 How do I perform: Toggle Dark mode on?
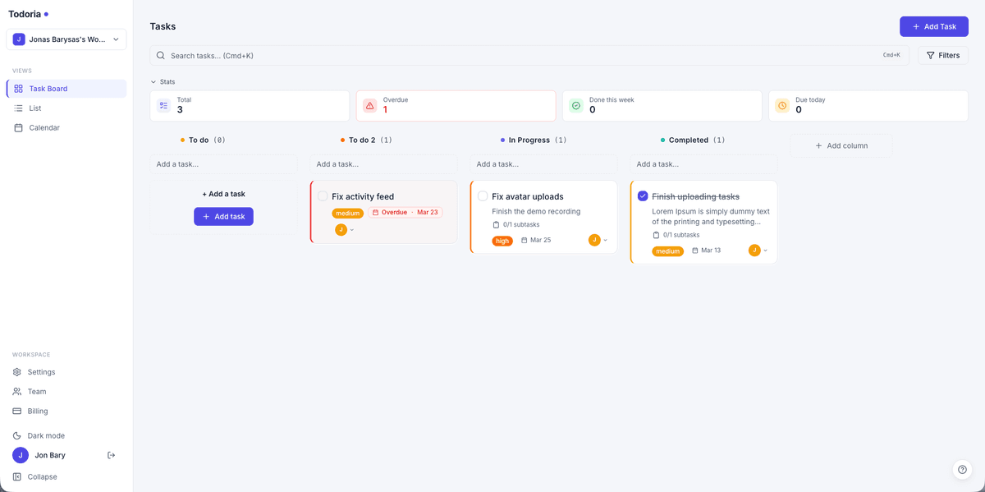click(x=46, y=435)
